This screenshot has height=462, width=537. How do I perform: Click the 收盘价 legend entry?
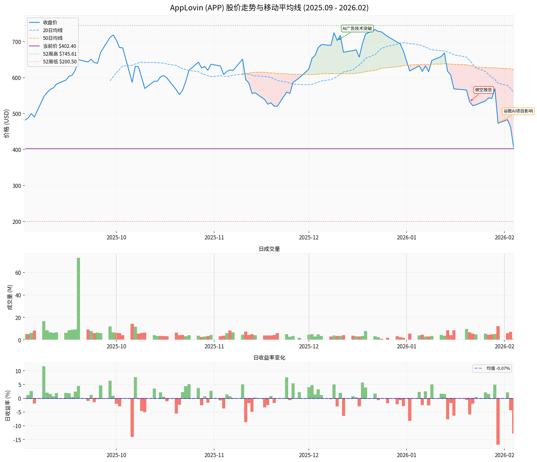pyautogui.click(x=50, y=23)
